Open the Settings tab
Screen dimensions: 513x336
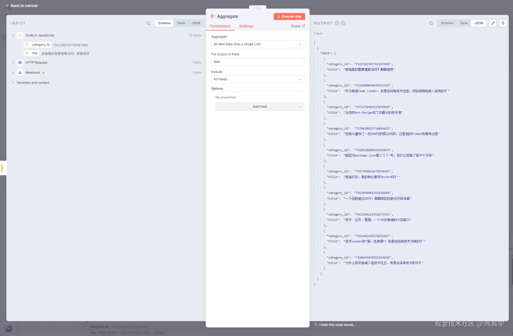[246, 26]
